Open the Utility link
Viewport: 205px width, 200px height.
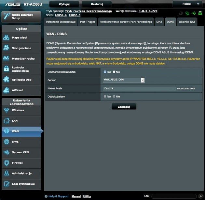(x=87, y=196)
